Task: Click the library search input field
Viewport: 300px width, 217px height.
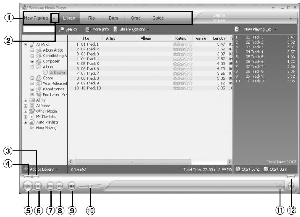Action: coord(39,29)
